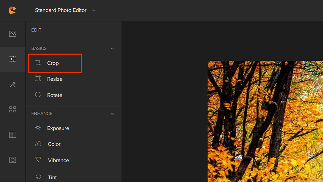The image size is (323, 182).
Task: Click the EDIT panel title
Action: 36,30
